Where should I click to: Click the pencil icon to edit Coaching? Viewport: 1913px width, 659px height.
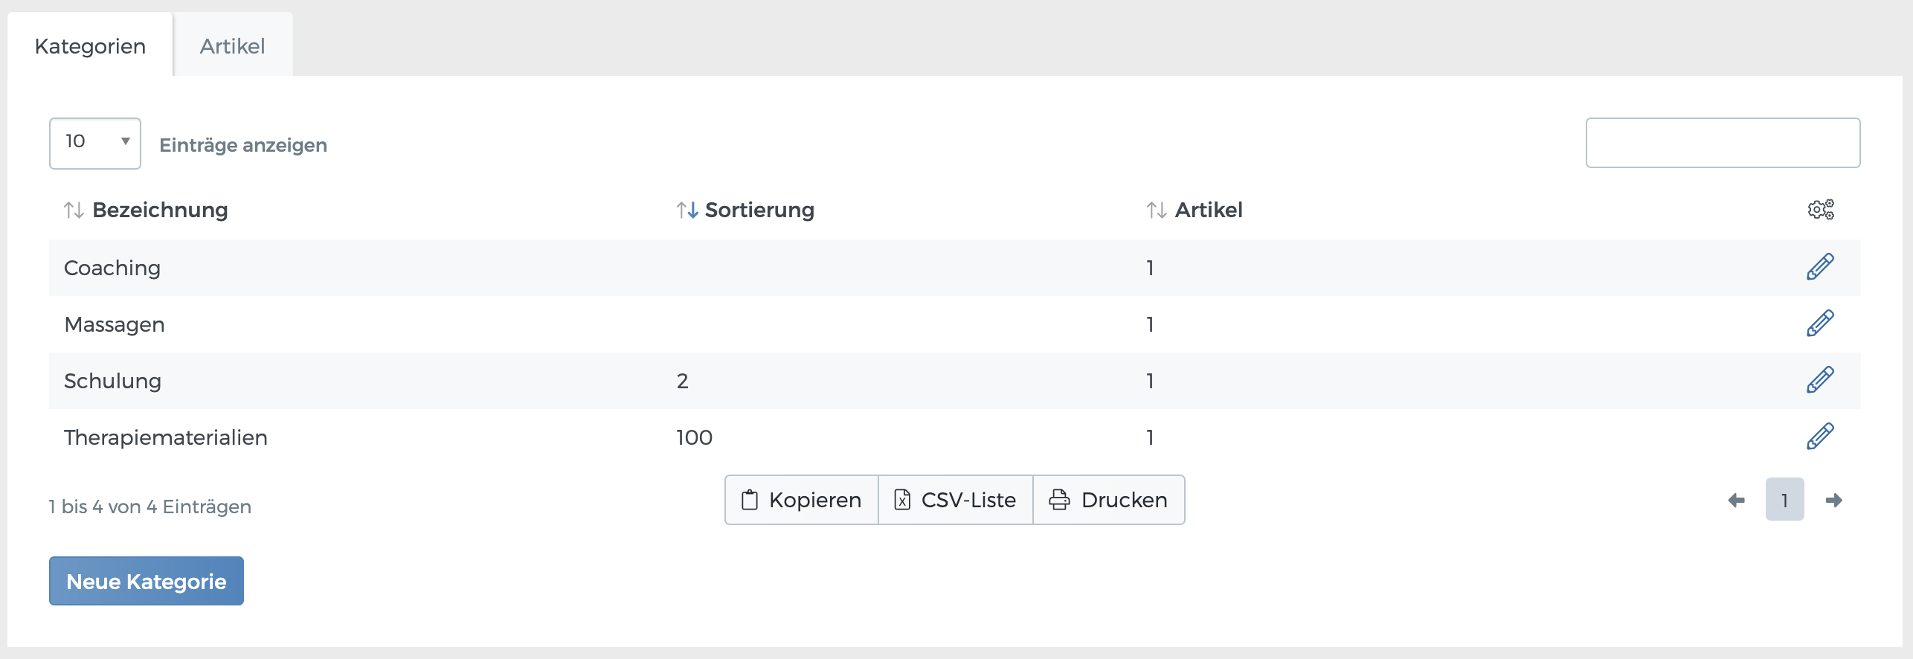click(1819, 266)
